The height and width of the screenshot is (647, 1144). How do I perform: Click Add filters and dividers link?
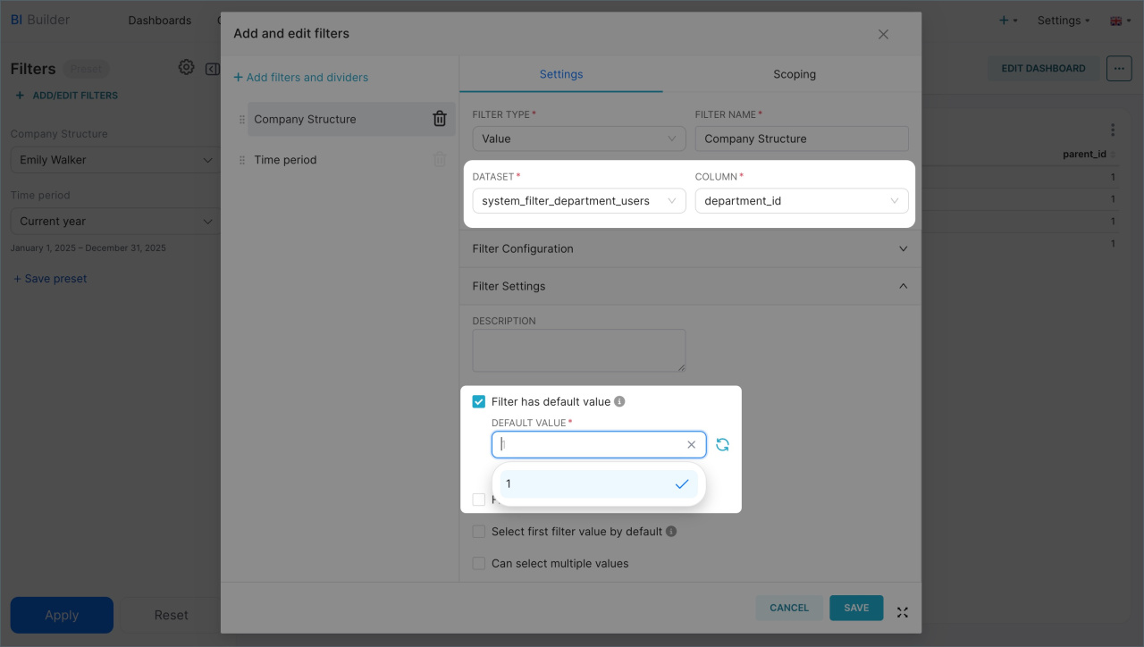click(300, 78)
